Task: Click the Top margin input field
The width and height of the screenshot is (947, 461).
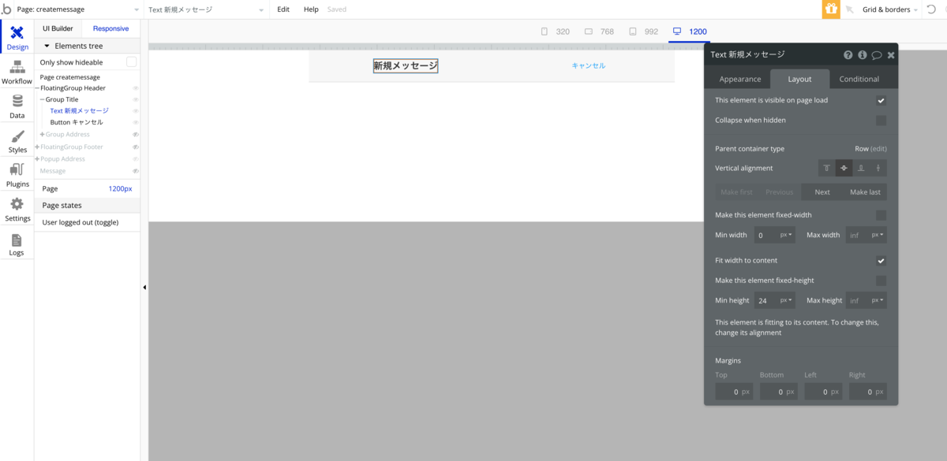Action: click(x=734, y=392)
